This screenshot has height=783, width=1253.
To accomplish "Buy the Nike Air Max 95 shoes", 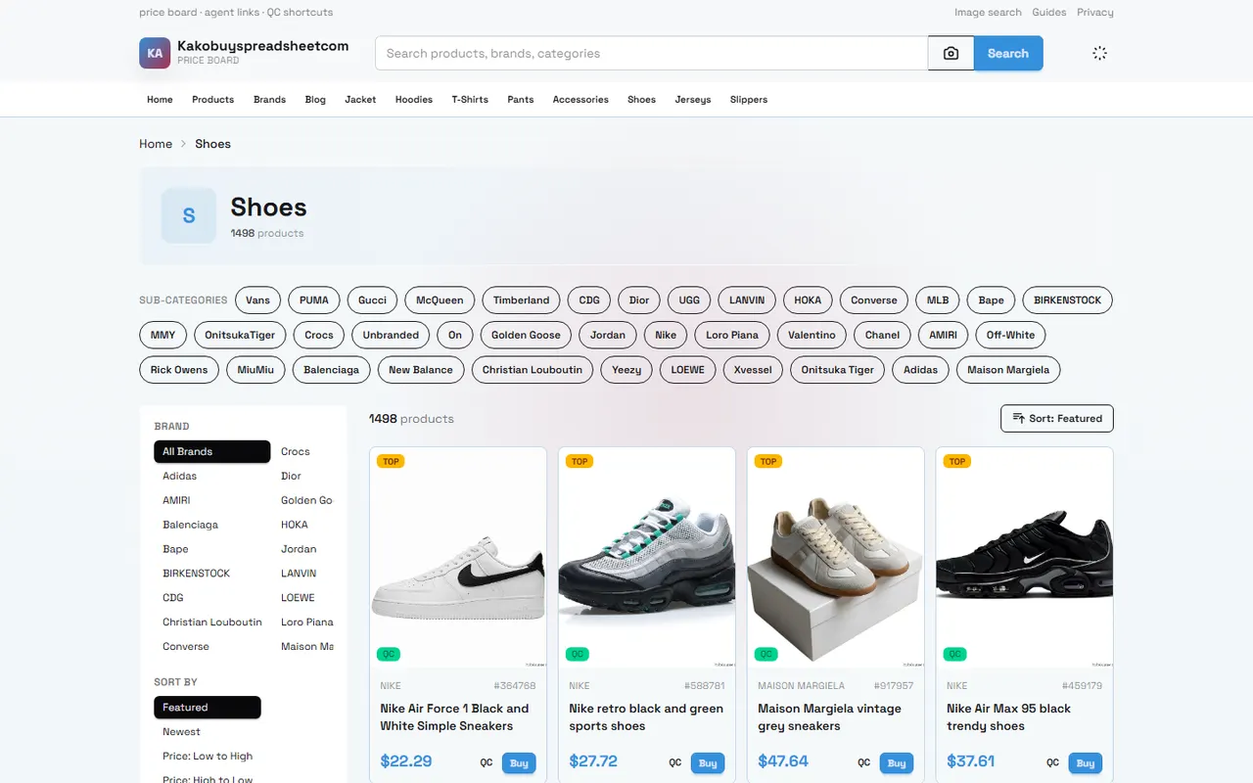I will [x=1086, y=763].
